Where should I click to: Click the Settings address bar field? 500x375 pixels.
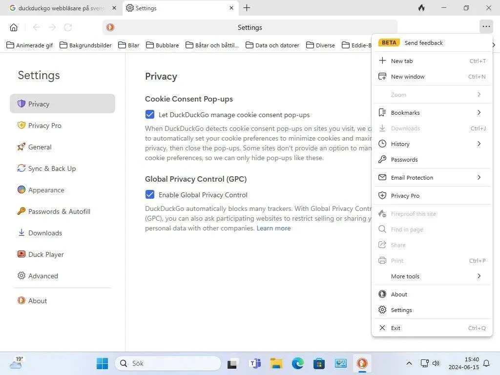[x=250, y=27]
